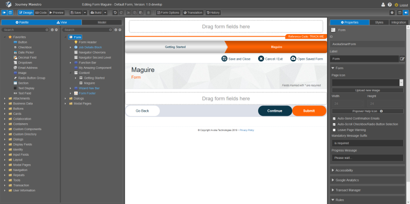Click the Journey Maestro logo icon
The image size is (410, 204).
pyautogui.click(x=8, y=4)
